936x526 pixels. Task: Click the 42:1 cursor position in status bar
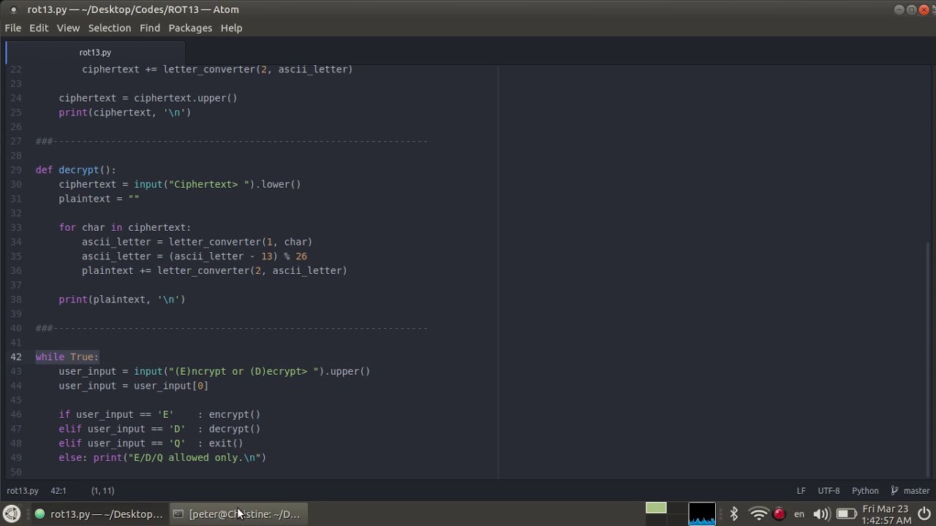(58, 491)
